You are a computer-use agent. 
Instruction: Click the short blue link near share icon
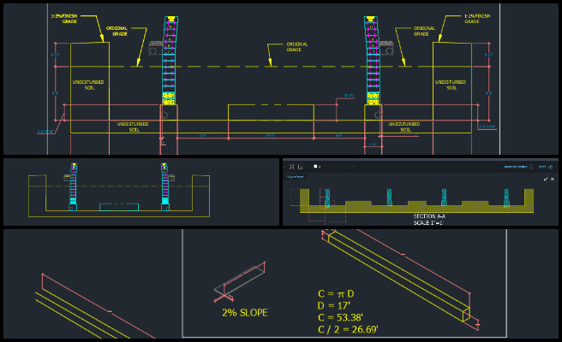tap(542, 167)
